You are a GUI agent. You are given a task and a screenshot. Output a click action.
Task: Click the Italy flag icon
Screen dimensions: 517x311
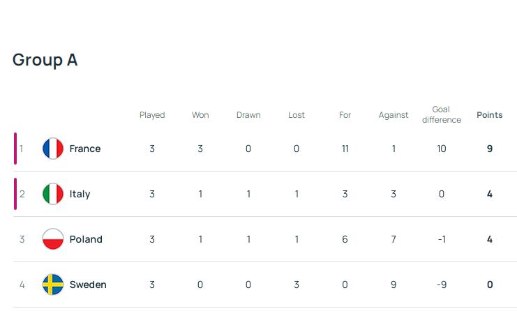(53, 194)
